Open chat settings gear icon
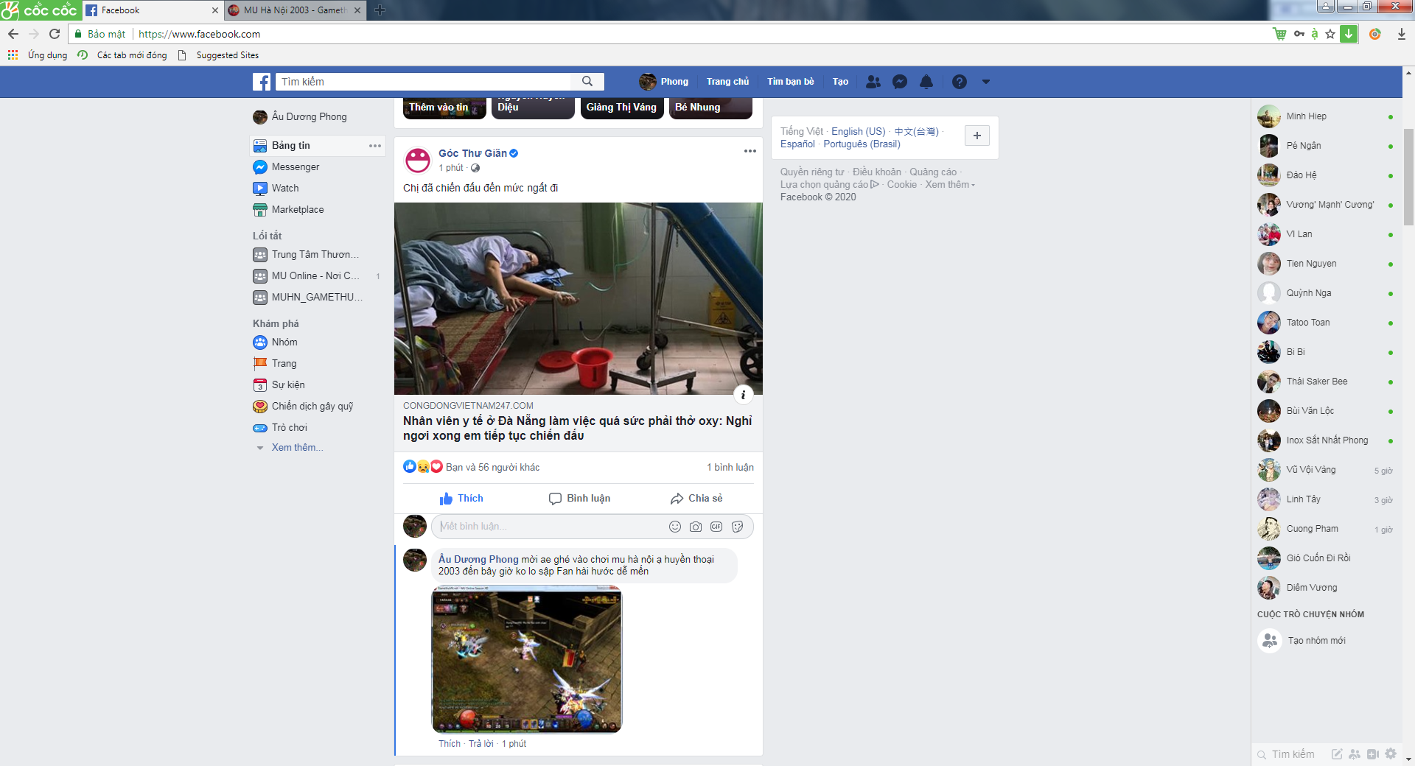 point(1391,753)
